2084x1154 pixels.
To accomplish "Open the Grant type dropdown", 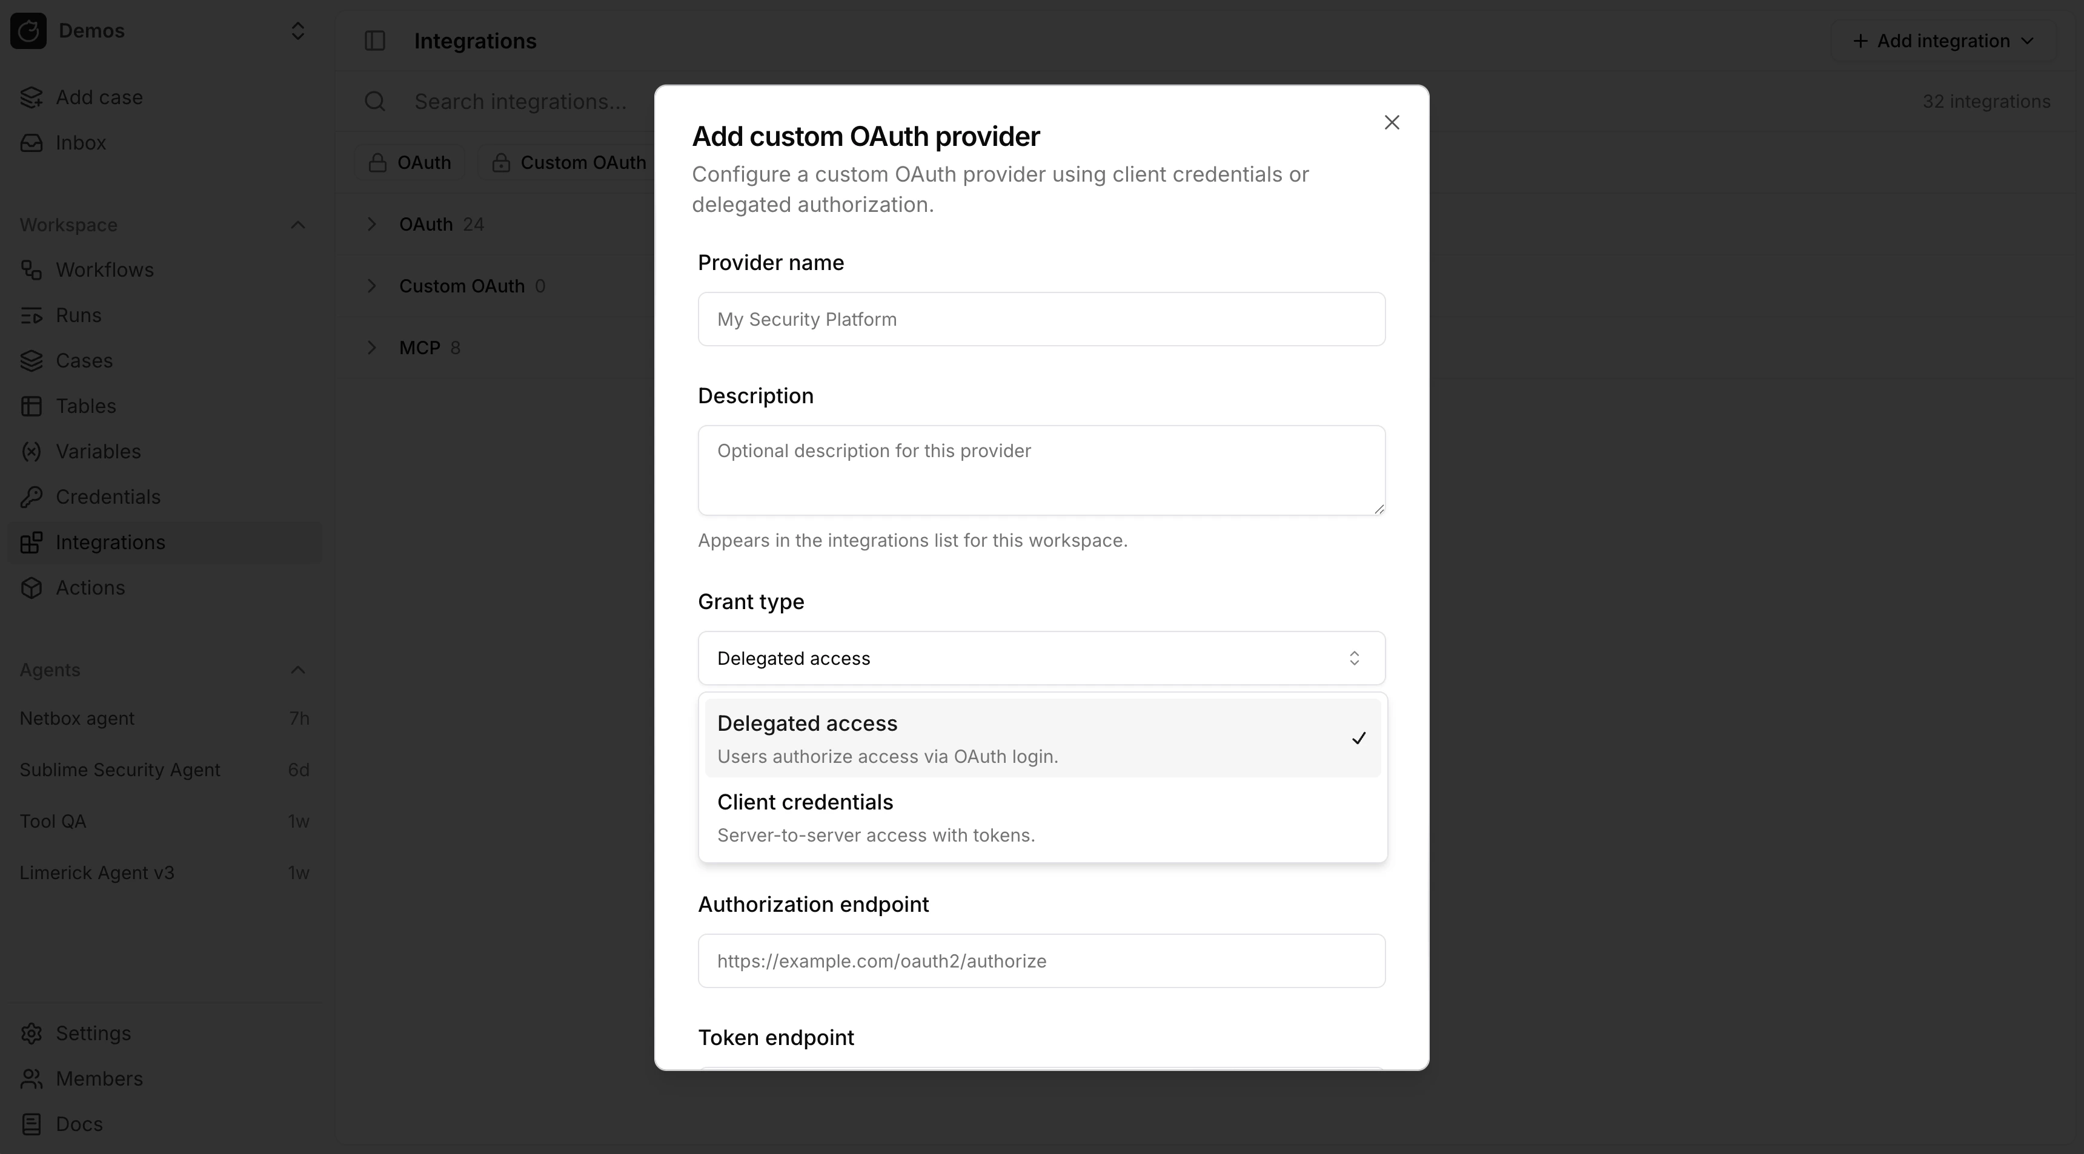I will [x=1040, y=658].
